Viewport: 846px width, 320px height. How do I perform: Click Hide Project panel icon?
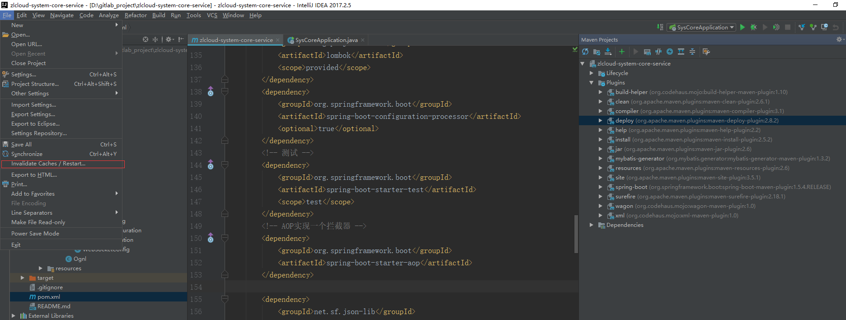[181, 39]
